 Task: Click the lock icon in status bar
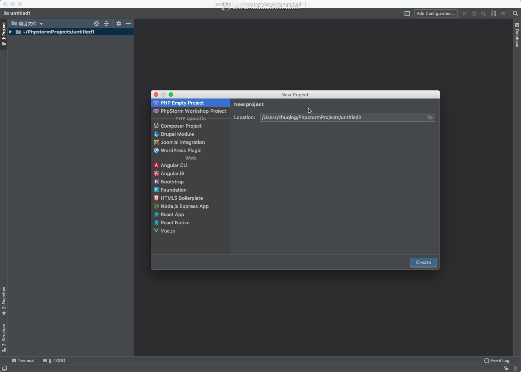pyautogui.click(x=506, y=368)
